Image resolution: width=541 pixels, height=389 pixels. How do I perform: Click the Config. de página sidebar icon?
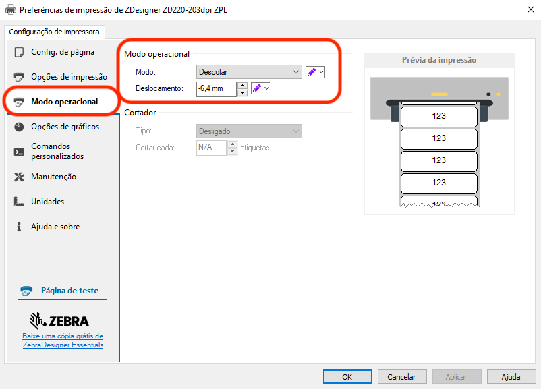[19, 53]
